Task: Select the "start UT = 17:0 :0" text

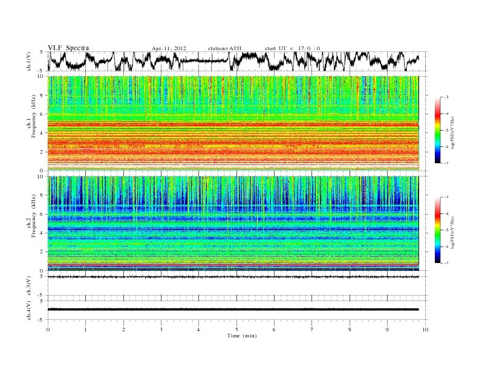Action: pyautogui.click(x=292, y=48)
